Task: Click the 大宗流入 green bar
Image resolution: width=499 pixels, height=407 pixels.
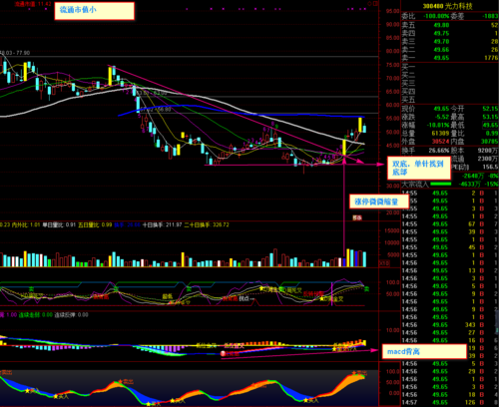Action: (x=441, y=184)
